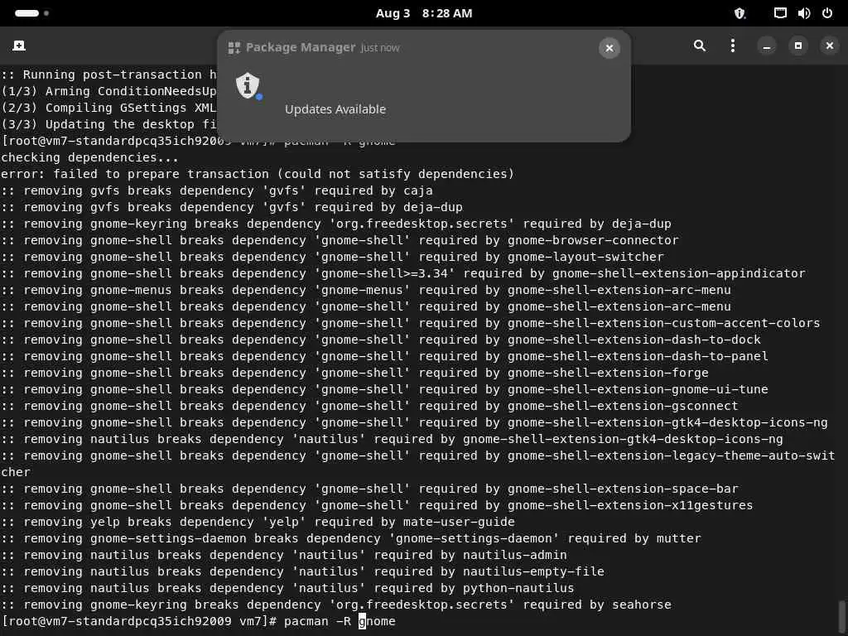Click the line ending 'gnome-shell-extension-custom-accent-colors'
The width and height of the screenshot is (848, 636).
(x=411, y=323)
